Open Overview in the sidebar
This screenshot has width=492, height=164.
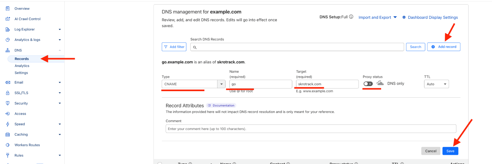click(22, 8)
